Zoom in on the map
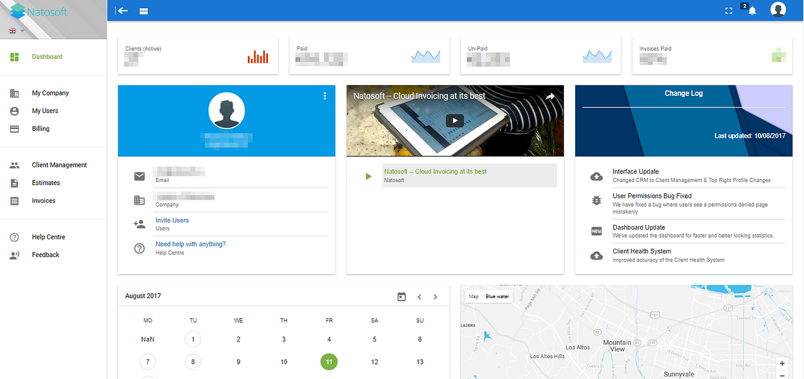 [782, 364]
